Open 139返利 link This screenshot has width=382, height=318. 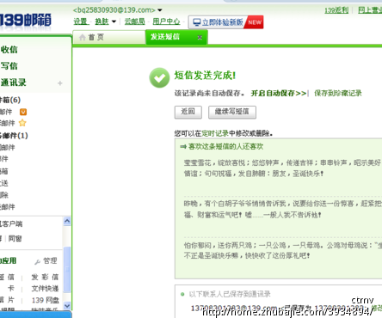tap(336, 10)
